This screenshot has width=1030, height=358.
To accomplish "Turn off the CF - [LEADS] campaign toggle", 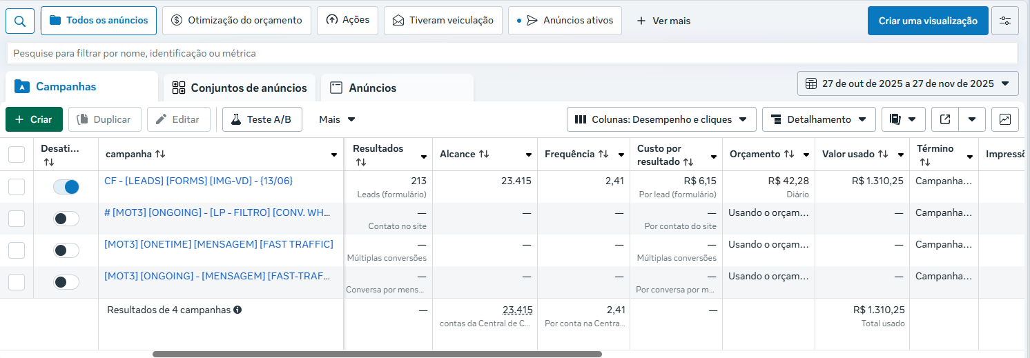I will point(66,187).
